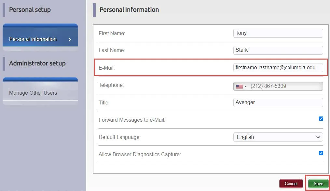The width and height of the screenshot is (330, 191).
Task: Click the Personal information chevron arrow
Action: tap(70, 39)
